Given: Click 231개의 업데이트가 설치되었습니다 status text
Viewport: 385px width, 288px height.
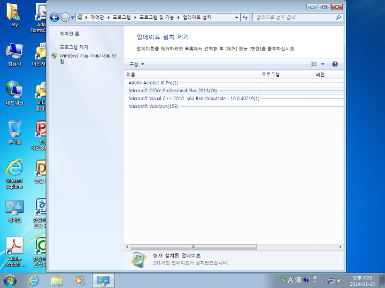Looking at the screenshot, I should click(x=190, y=263).
